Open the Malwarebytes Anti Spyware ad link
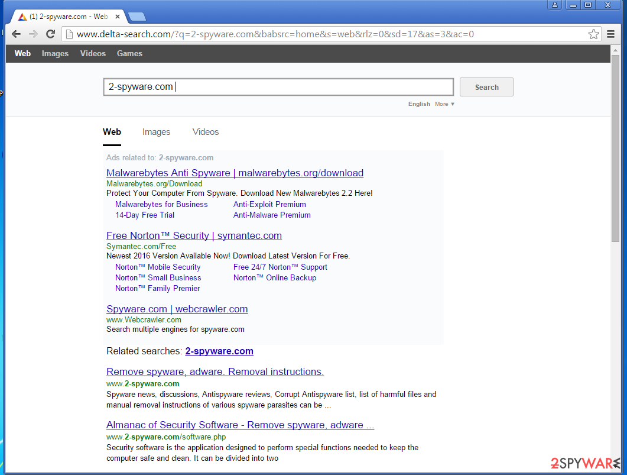Image resolution: width=627 pixels, height=475 pixels. (235, 173)
